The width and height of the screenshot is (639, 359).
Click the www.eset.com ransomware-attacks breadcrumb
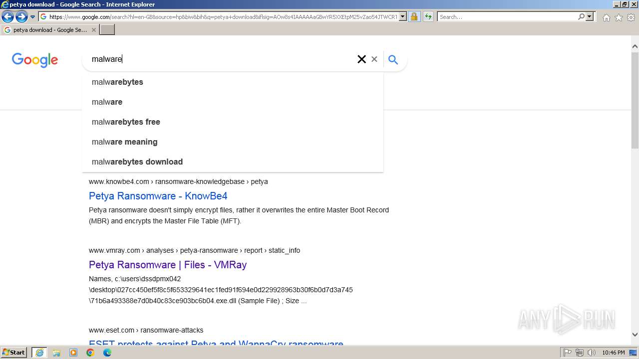point(146,330)
